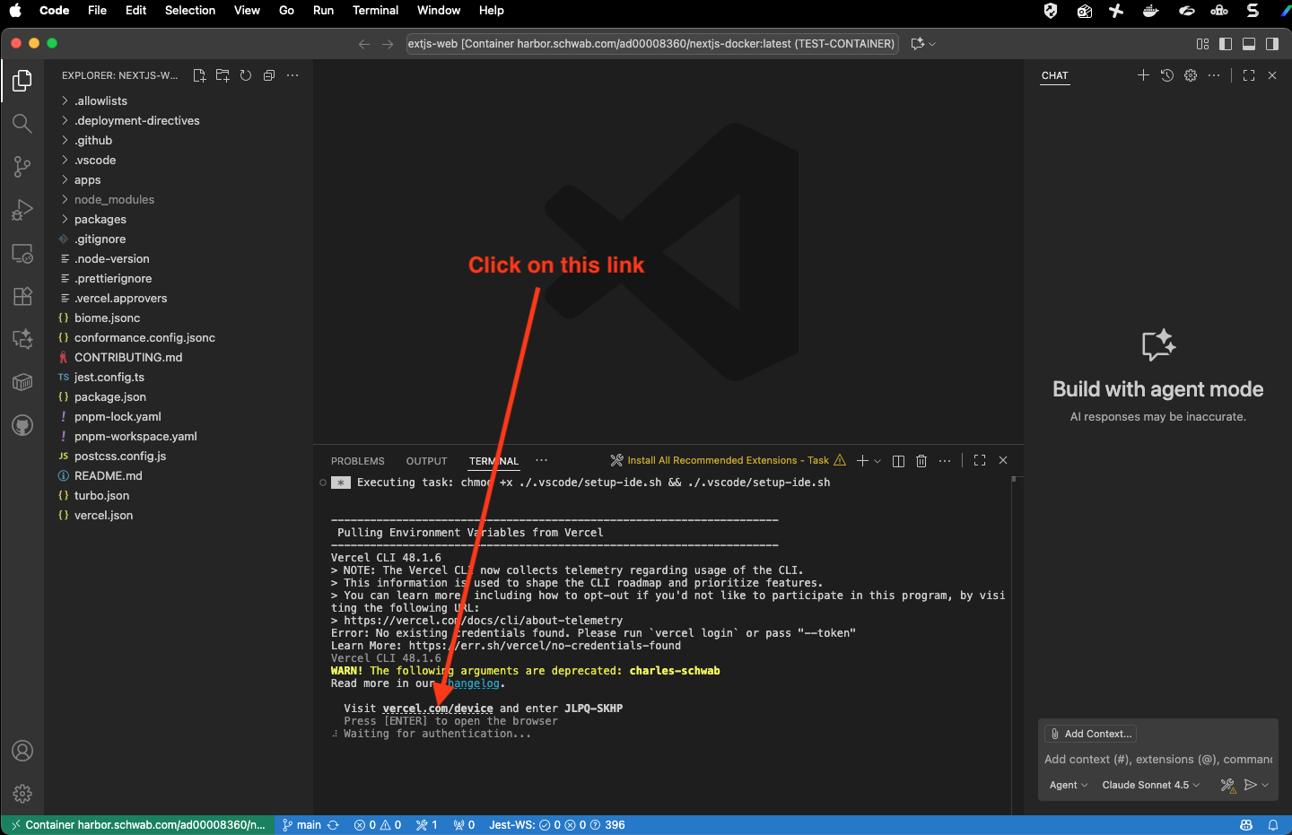Viewport: 1292px width, 835px height.
Task: Switch to the OUTPUT tab
Action: pos(426,460)
